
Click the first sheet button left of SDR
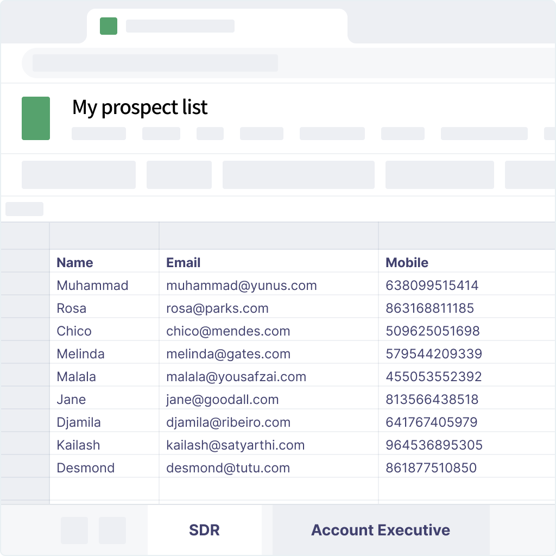(x=74, y=530)
